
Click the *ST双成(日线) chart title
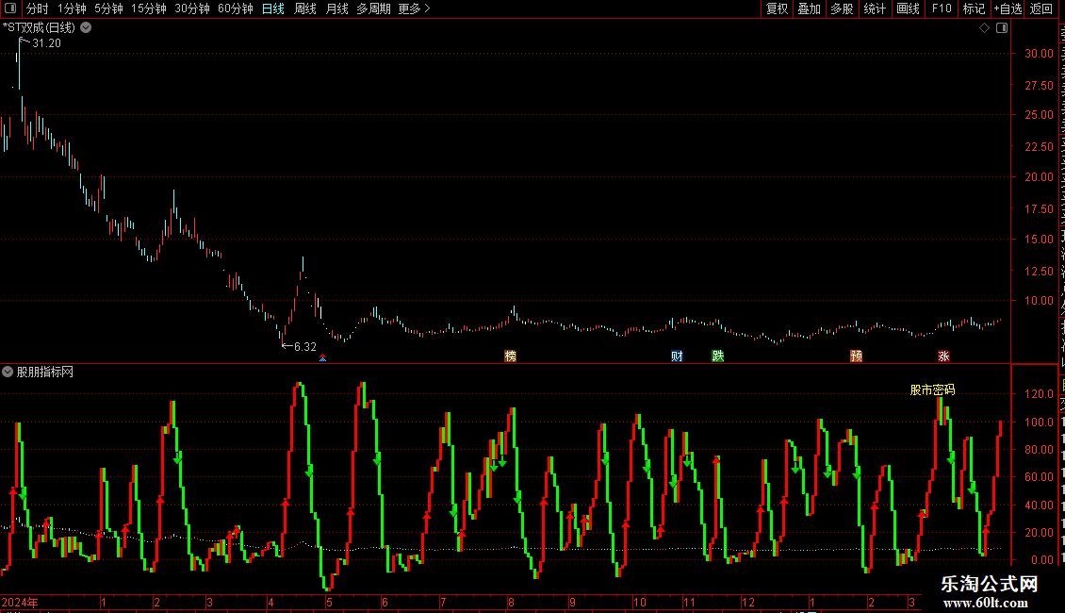39,28
